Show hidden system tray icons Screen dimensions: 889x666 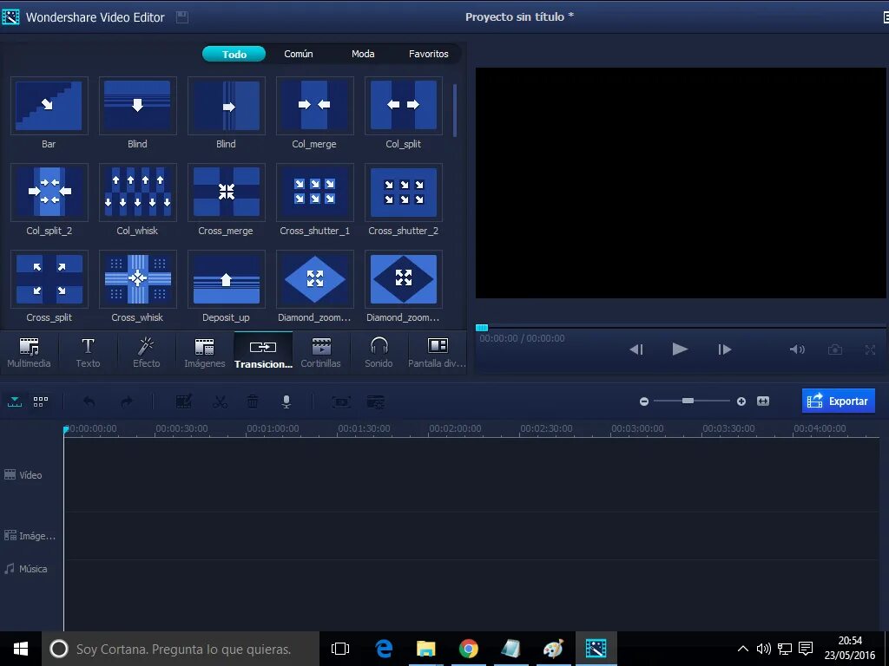(743, 649)
